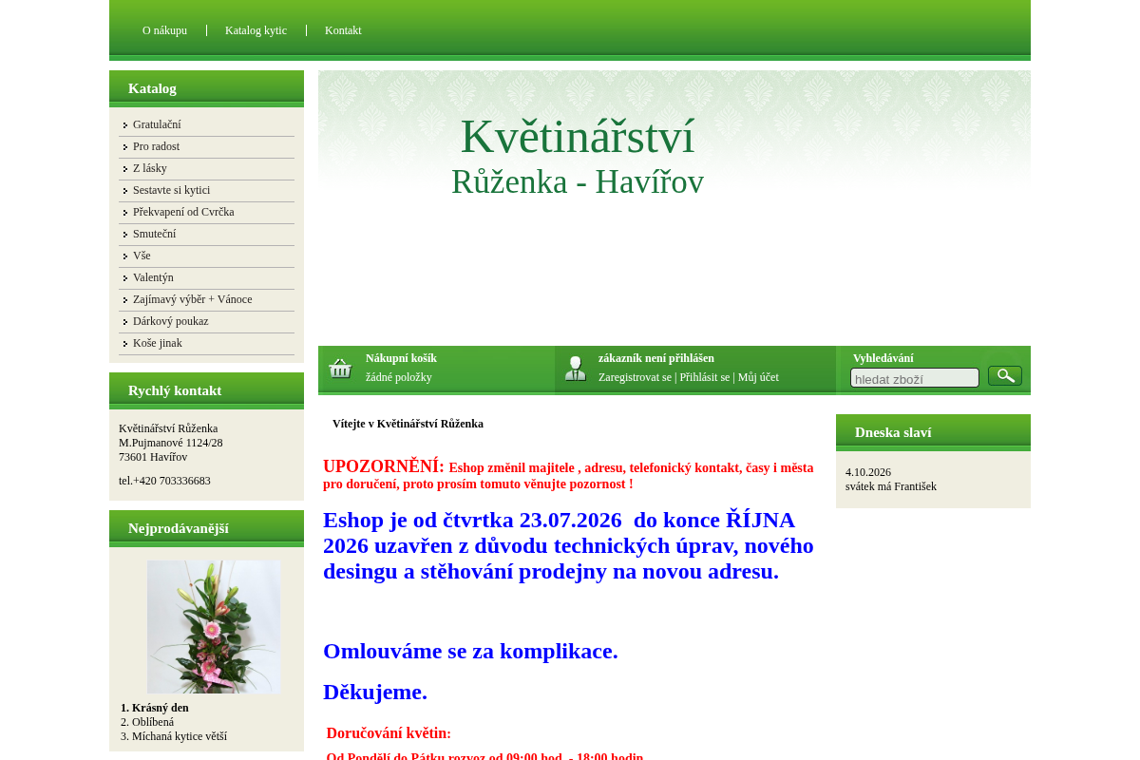Click the M.Pujmanové 1124/28 address text
The image size is (1140, 760).
pyautogui.click(x=171, y=443)
